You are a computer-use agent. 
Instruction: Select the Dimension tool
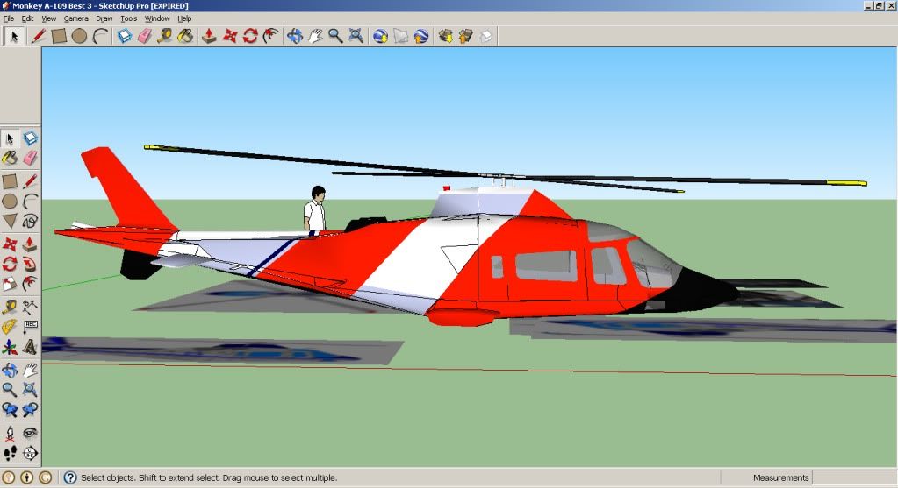pyautogui.click(x=31, y=308)
